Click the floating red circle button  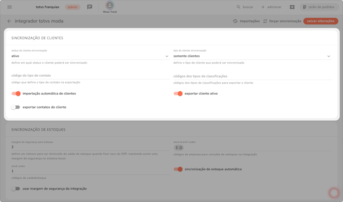click(x=333, y=193)
